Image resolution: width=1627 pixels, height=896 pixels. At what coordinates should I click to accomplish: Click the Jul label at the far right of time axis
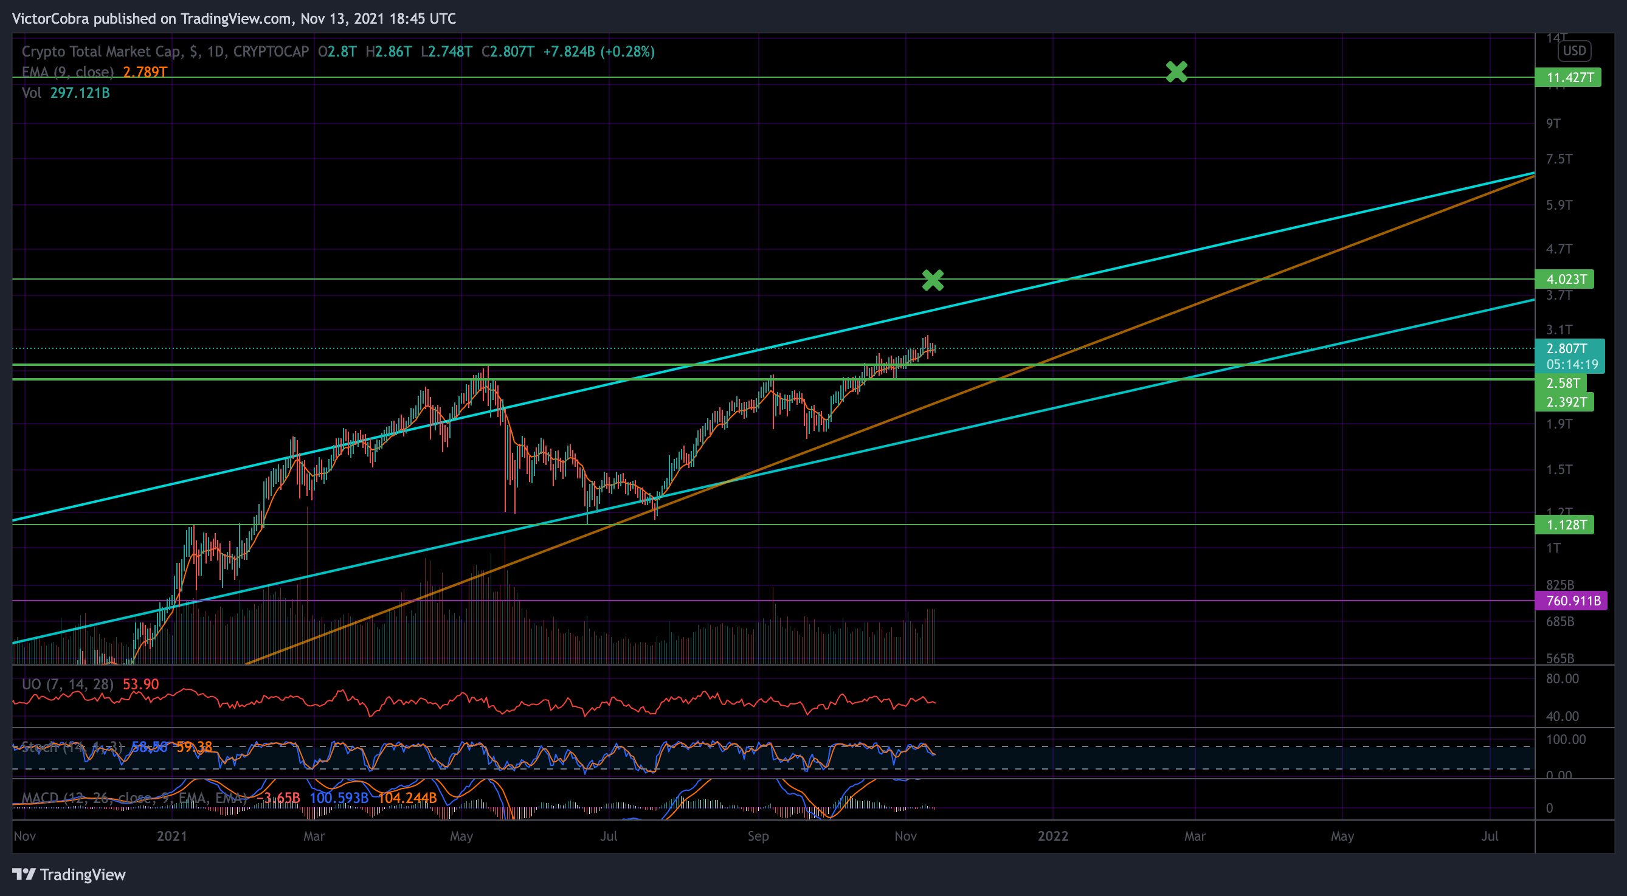[x=1490, y=836]
